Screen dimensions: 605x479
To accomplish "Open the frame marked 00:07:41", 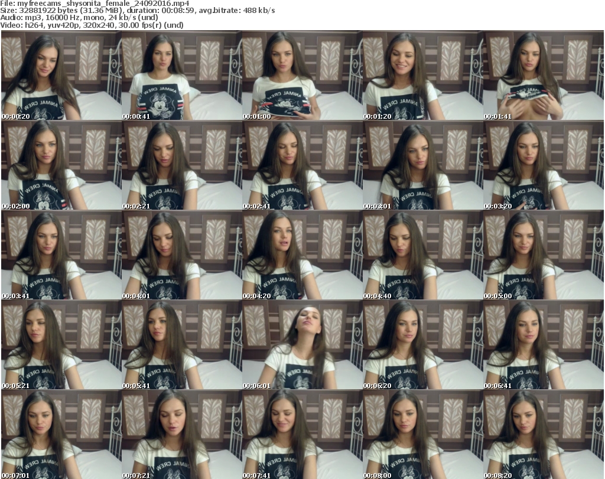I will (x=302, y=435).
